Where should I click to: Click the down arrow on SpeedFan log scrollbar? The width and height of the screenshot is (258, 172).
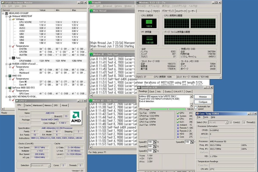click(191, 106)
